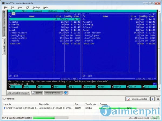
Task: Open the mc Options menu
Action: click(53, 11)
